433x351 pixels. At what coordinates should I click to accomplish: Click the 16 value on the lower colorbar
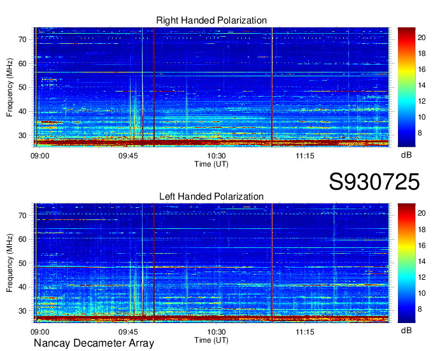pos(422,245)
